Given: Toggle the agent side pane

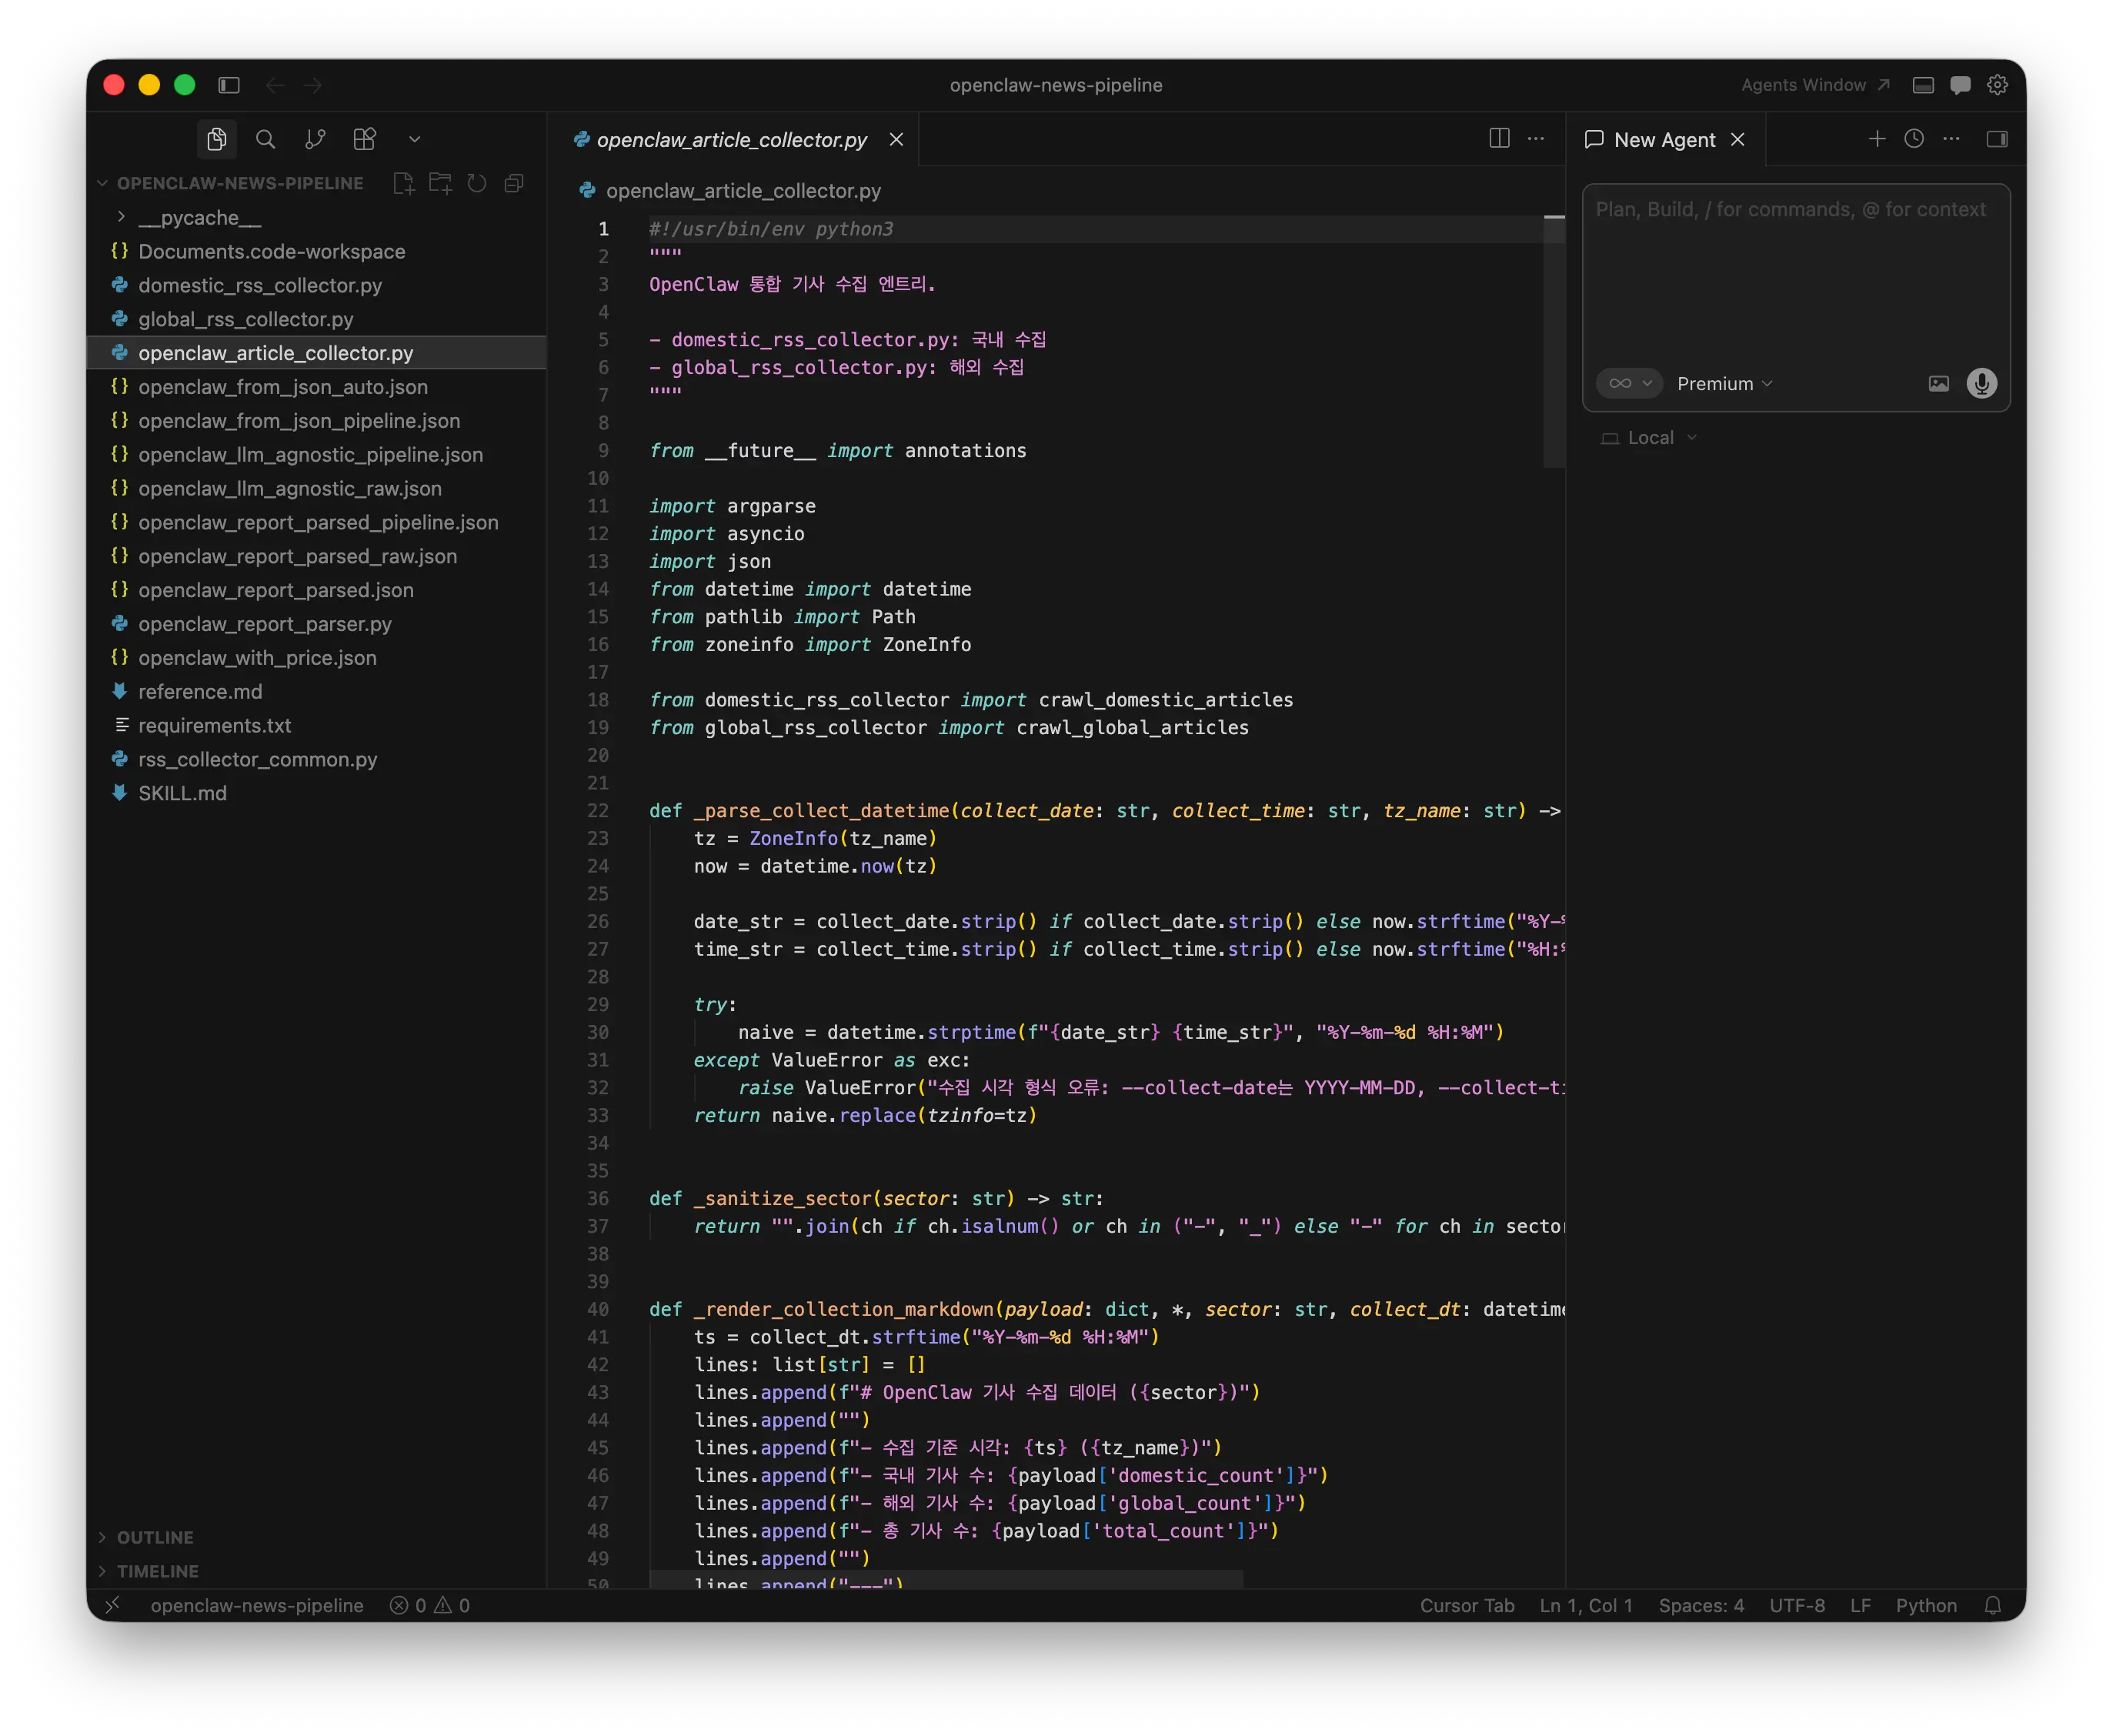Looking at the screenshot, I should (x=1997, y=139).
